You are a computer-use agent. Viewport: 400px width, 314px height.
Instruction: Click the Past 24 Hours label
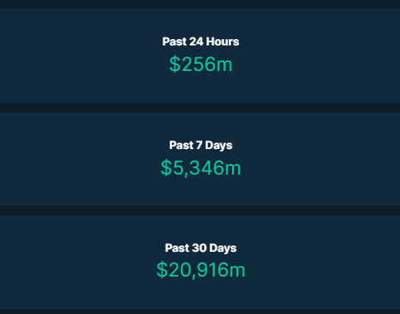(x=201, y=41)
